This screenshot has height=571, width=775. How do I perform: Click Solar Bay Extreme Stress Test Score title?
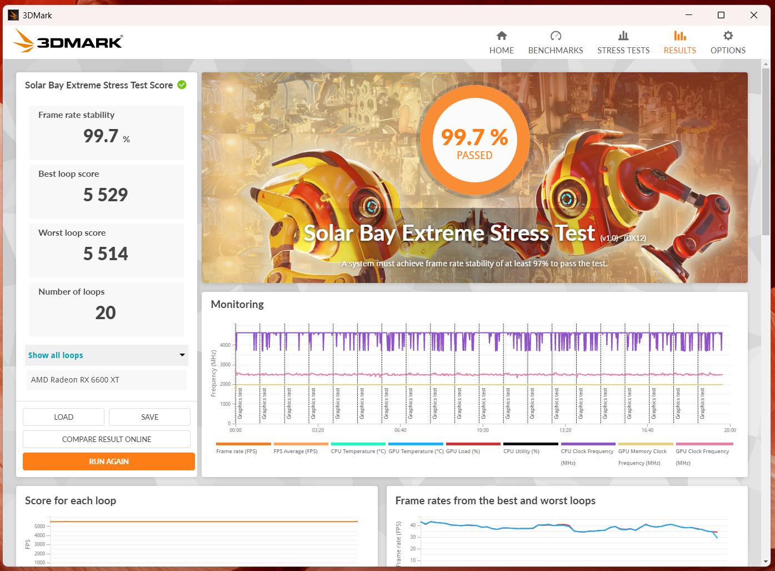(99, 85)
